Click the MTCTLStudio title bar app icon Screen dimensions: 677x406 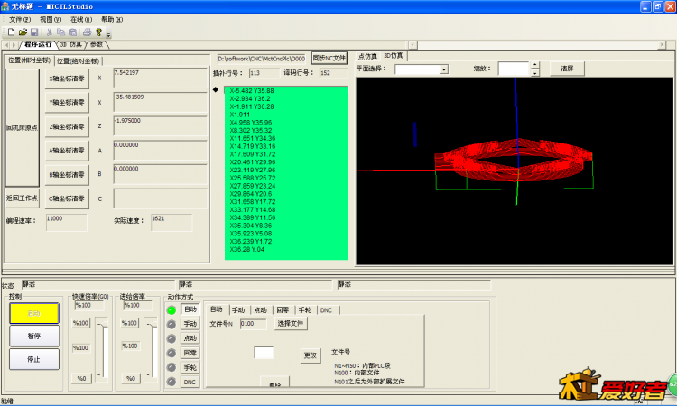(5, 6)
